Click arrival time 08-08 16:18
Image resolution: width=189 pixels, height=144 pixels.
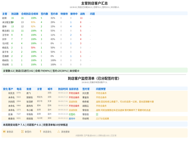pos(63,114)
